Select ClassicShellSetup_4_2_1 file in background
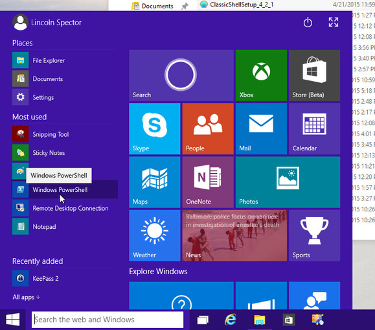 237,5
